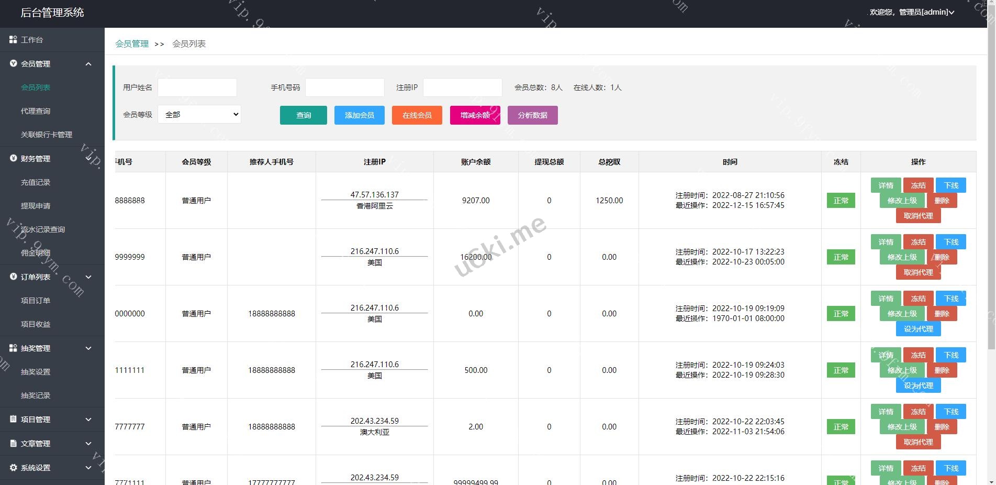Click the 工作台 dashboard icon in sidebar
Viewport: 996px width, 485px height.
point(13,40)
